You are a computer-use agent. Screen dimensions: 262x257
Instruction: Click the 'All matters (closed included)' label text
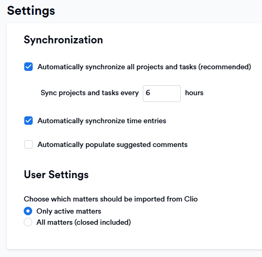click(x=84, y=222)
